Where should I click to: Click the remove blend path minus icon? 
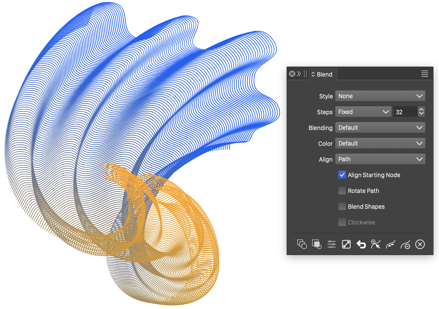click(405, 244)
